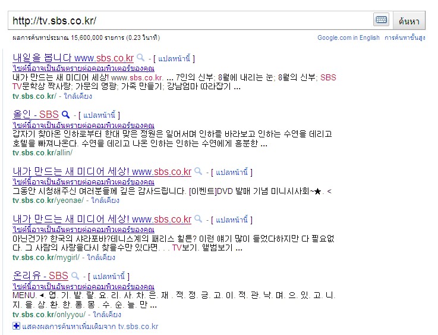Viewport: 438px width, 335px height.
Task: Open the malware warning link under 올인 - SBS
Action: pos(83,125)
